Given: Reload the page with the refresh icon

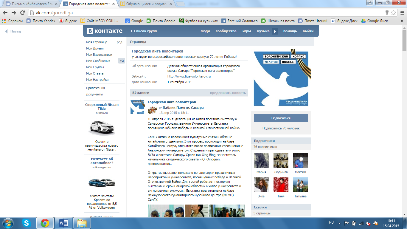Looking at the screenshot, I should click(x=22, y=13).
